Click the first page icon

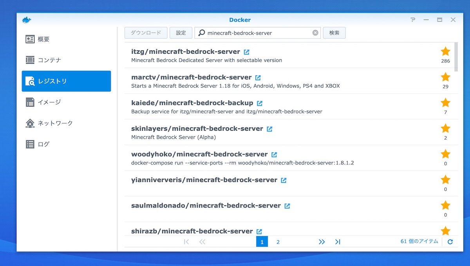(x=186, y=242)
